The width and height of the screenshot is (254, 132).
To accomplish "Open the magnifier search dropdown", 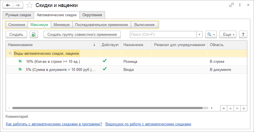I will tap(211, 34).
